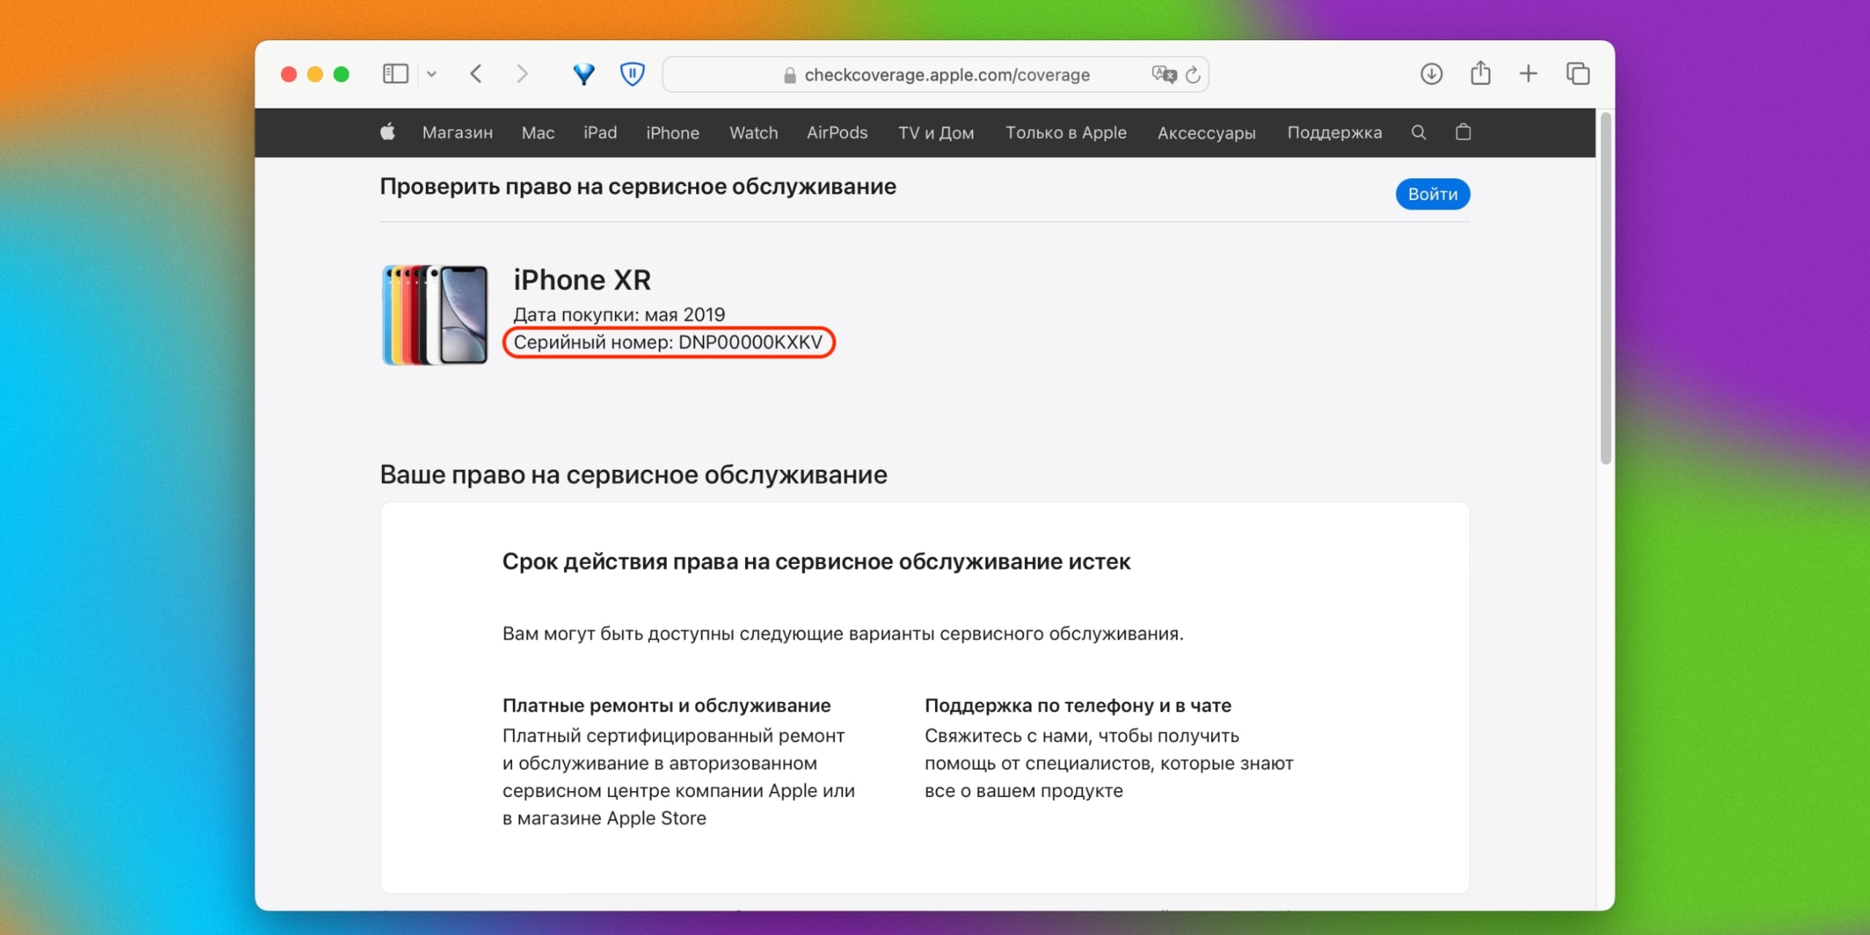Show Safari downloads

pyautogui.click(x=1431, y=74)
